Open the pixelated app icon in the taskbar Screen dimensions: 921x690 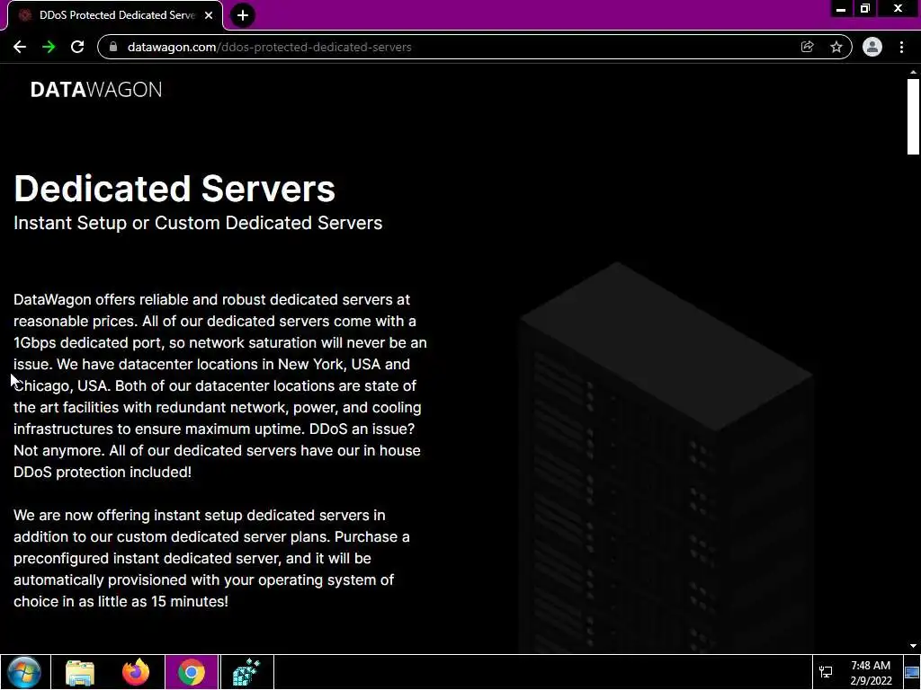(x=246, y=672)
